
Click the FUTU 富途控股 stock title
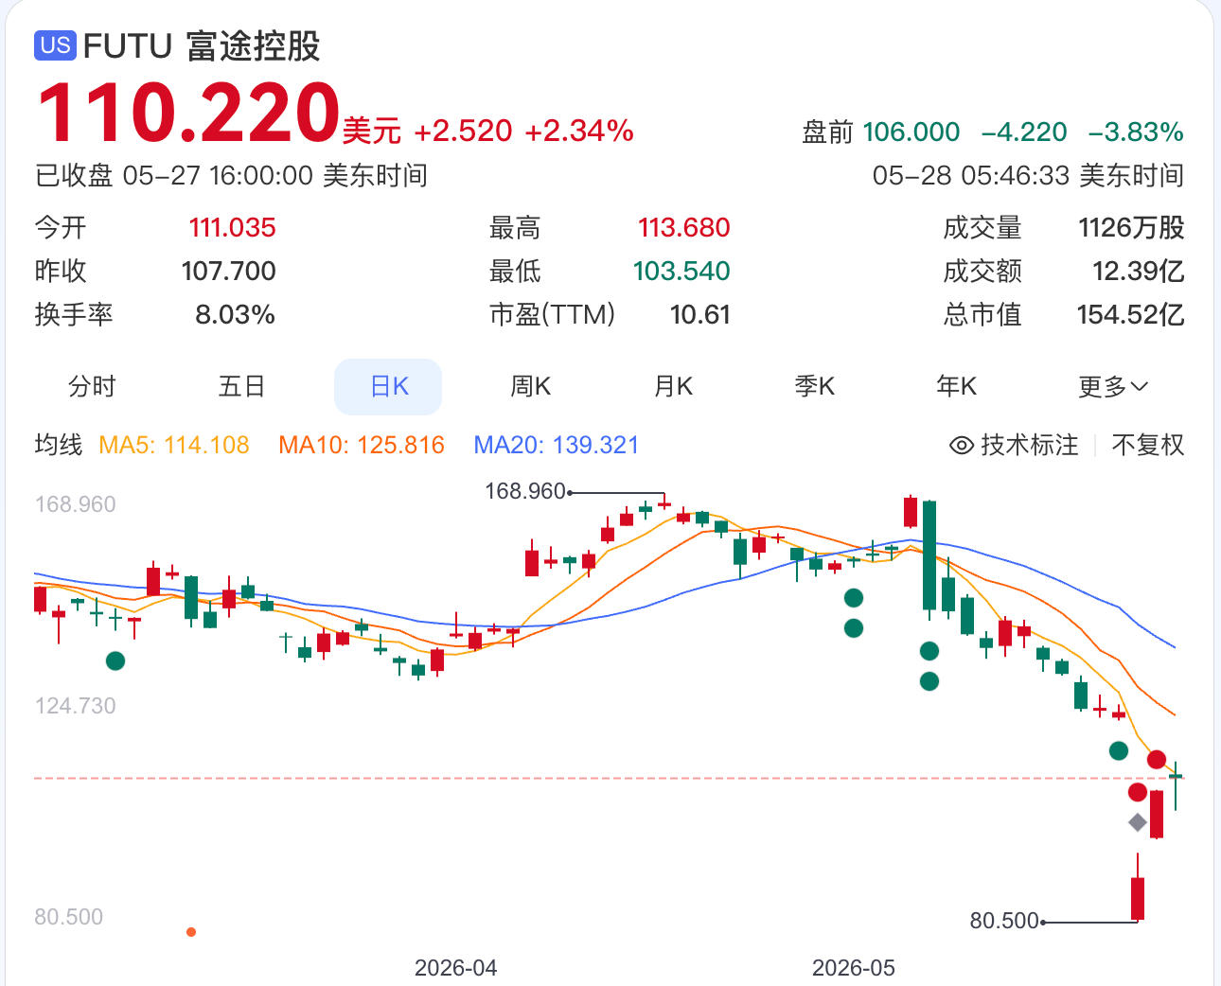pyautogui.click(x=202, y=45)
